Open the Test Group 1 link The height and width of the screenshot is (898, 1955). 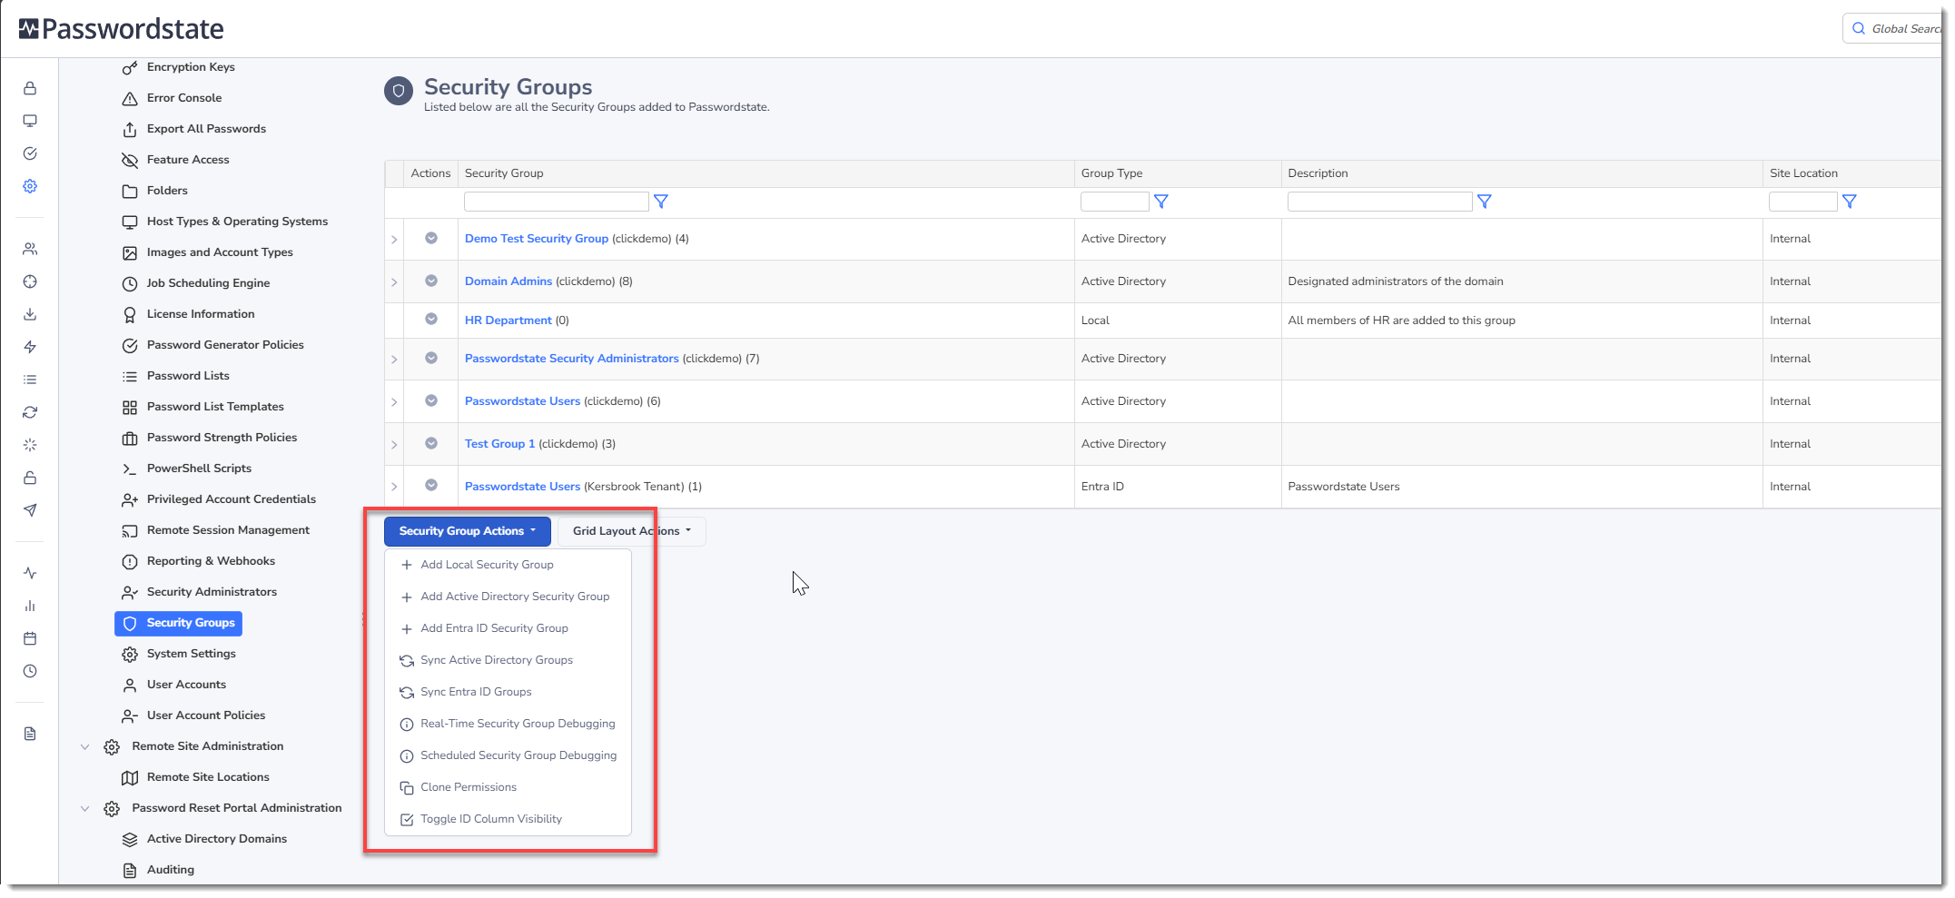pyautogui.click(x=500, y=444)
